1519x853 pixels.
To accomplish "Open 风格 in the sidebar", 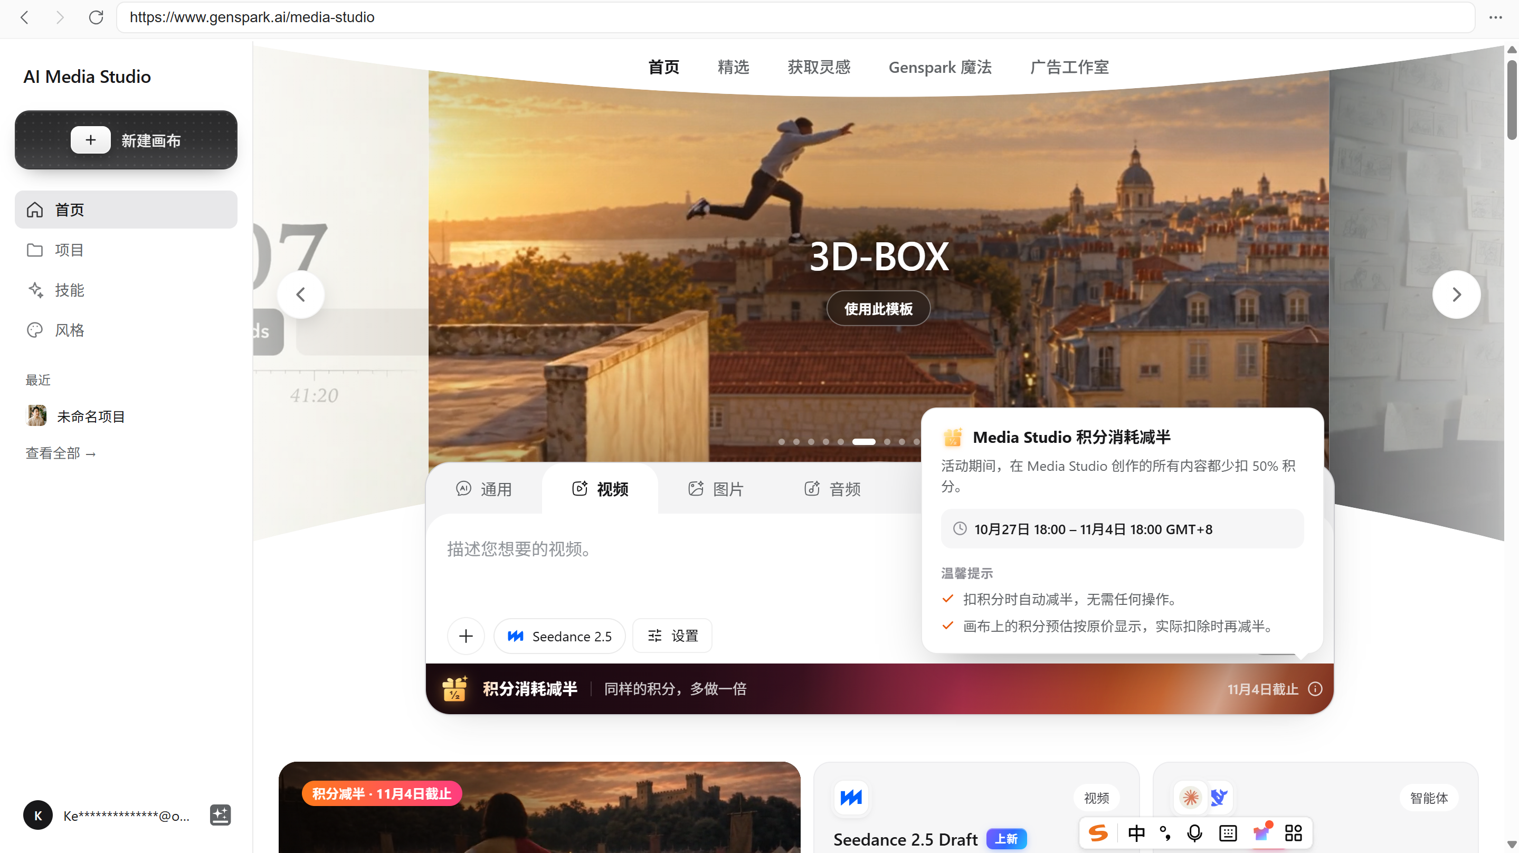I will [126, 330].
